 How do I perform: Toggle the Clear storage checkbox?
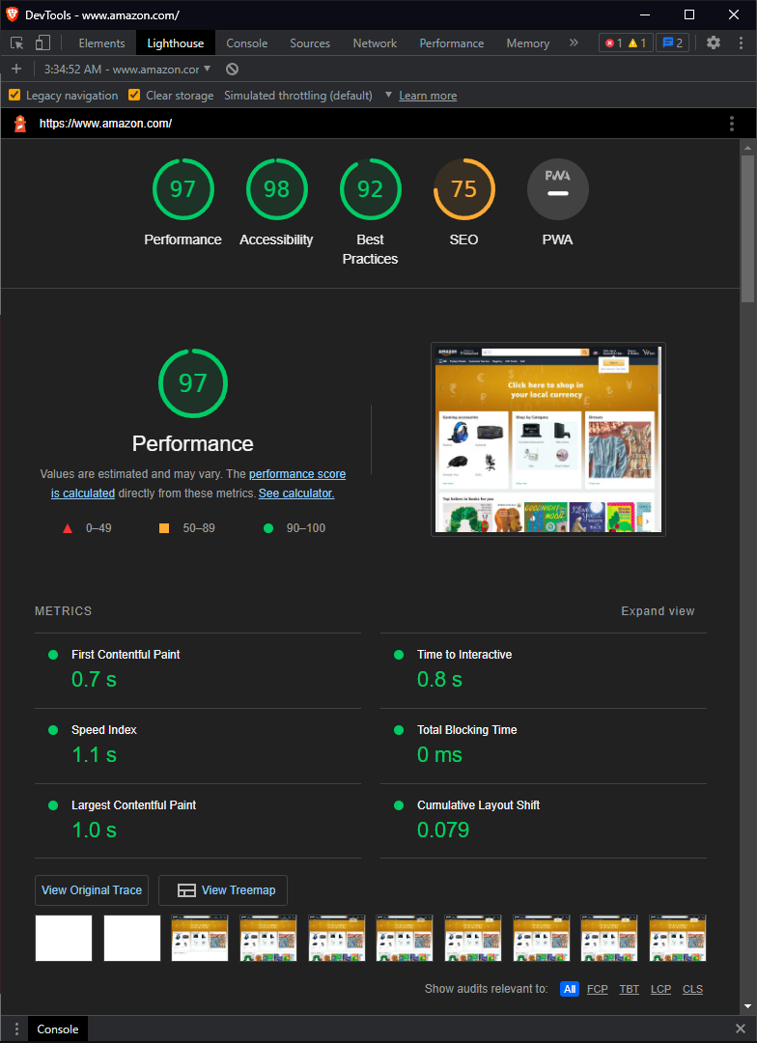[133, 95]
